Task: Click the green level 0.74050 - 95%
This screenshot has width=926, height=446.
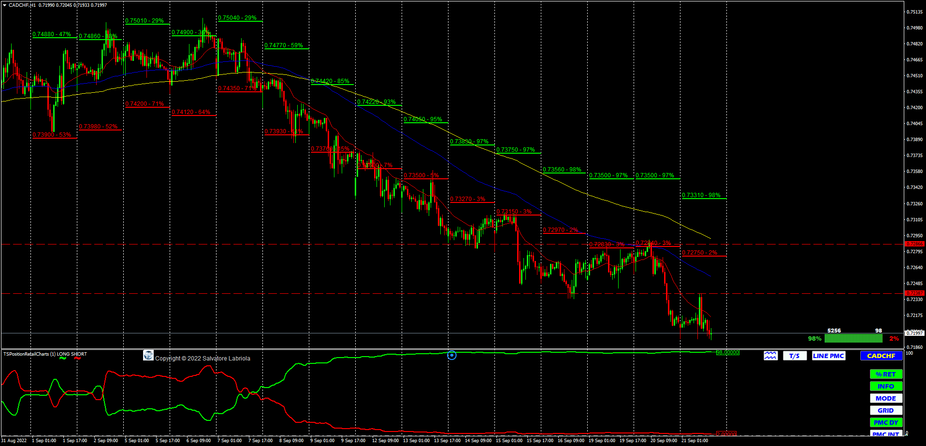Action: click(x=423, y=119)
